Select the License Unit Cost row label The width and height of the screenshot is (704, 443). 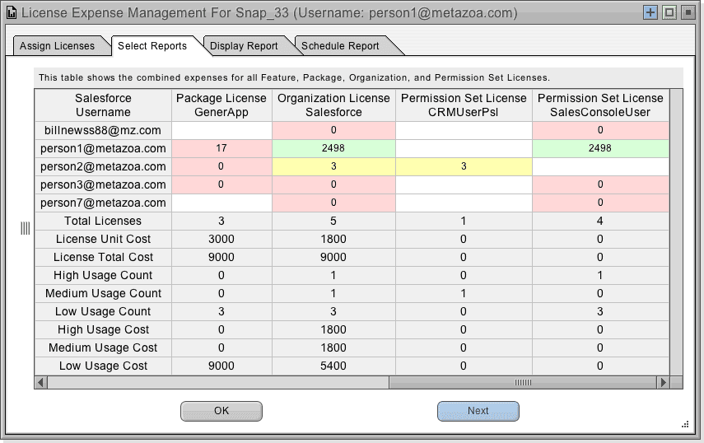103,239
